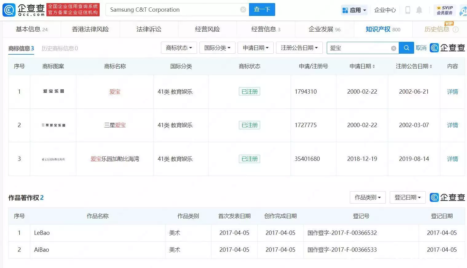
Task: Select the LeBao copyright work name
Action: 42,233
